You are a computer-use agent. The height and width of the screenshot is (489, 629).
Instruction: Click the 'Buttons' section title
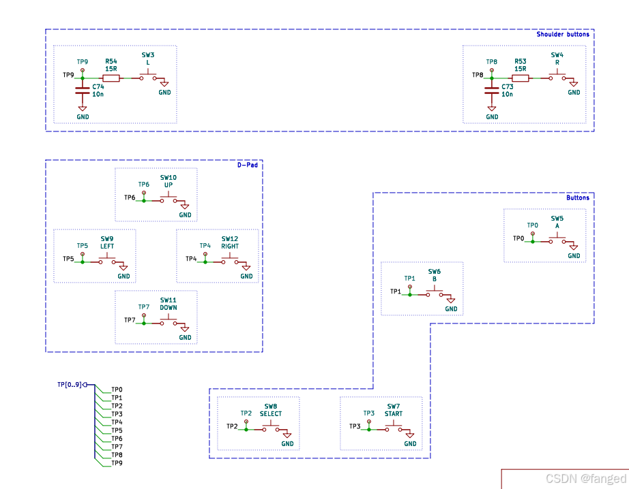point(578,198)
